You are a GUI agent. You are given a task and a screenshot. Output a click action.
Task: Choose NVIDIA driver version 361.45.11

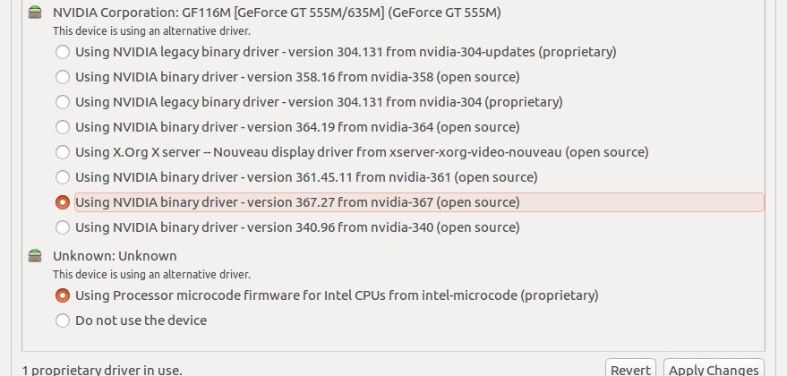click(63, 177)
